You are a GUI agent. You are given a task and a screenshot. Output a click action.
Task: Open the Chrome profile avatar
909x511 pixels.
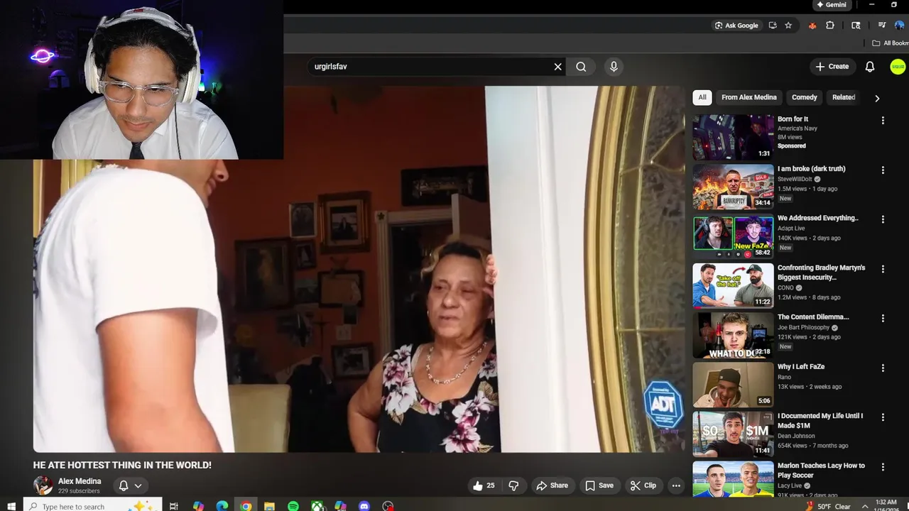[900, 26]
